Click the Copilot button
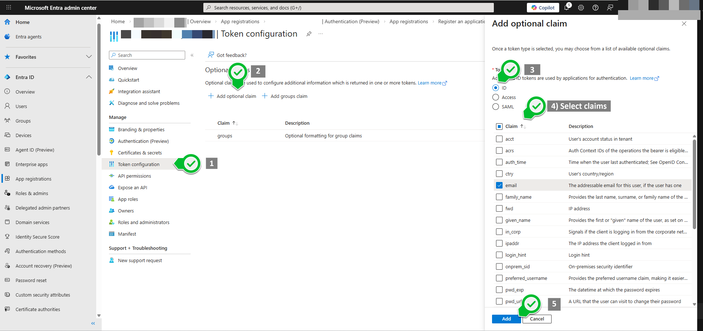This screenshot has width=703, height=331. tap(543, 8)
